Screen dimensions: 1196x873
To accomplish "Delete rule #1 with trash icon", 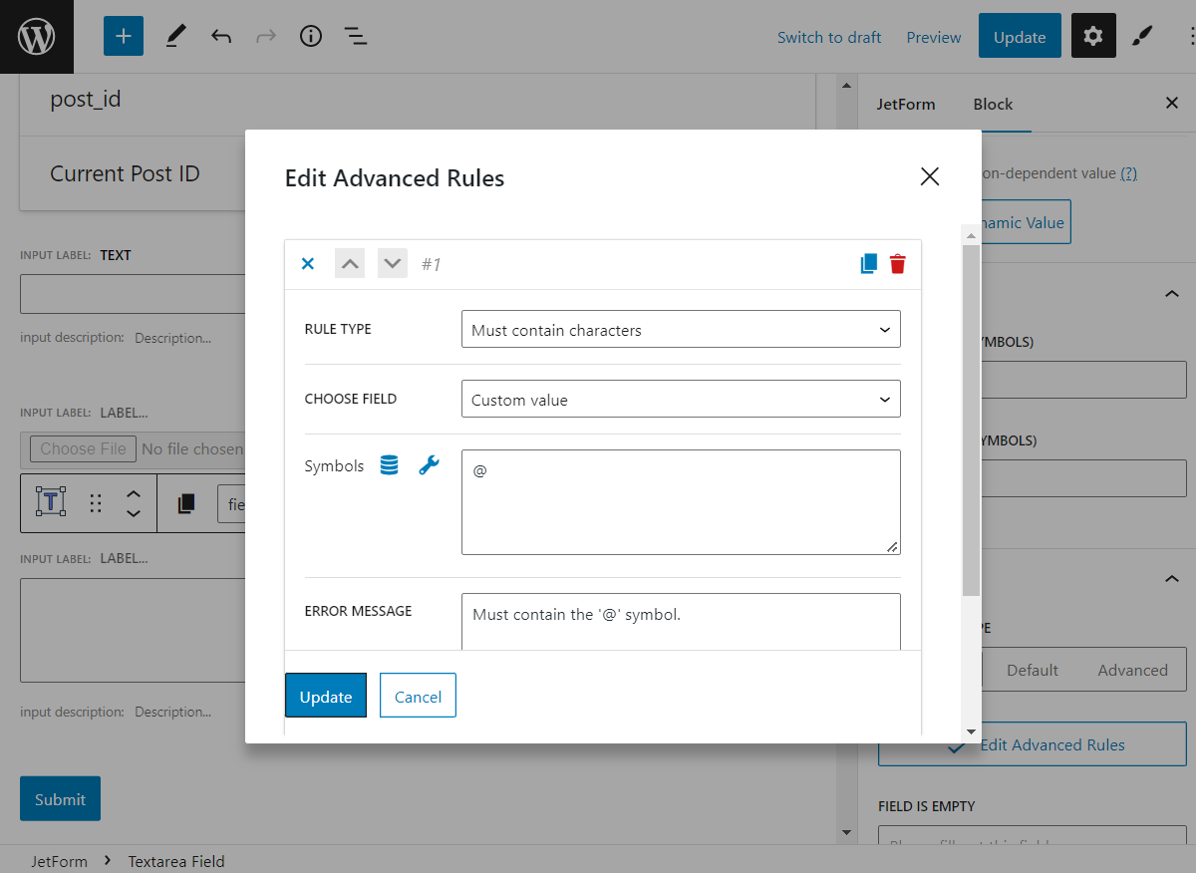I will click(x=897, y=263).
